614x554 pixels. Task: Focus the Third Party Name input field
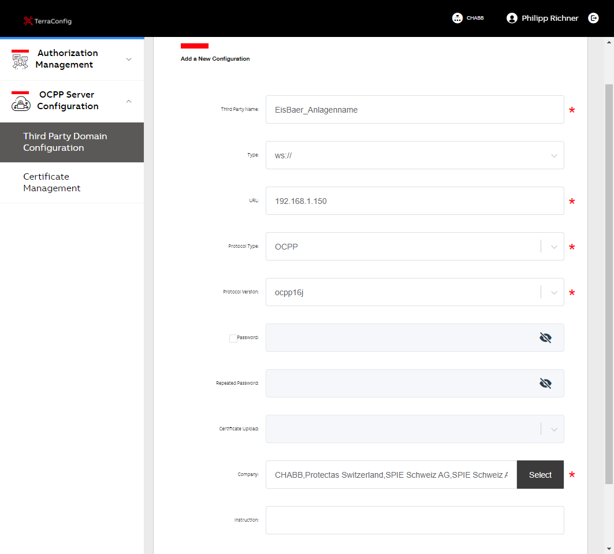pyautogui.click(x=415, y=110)
